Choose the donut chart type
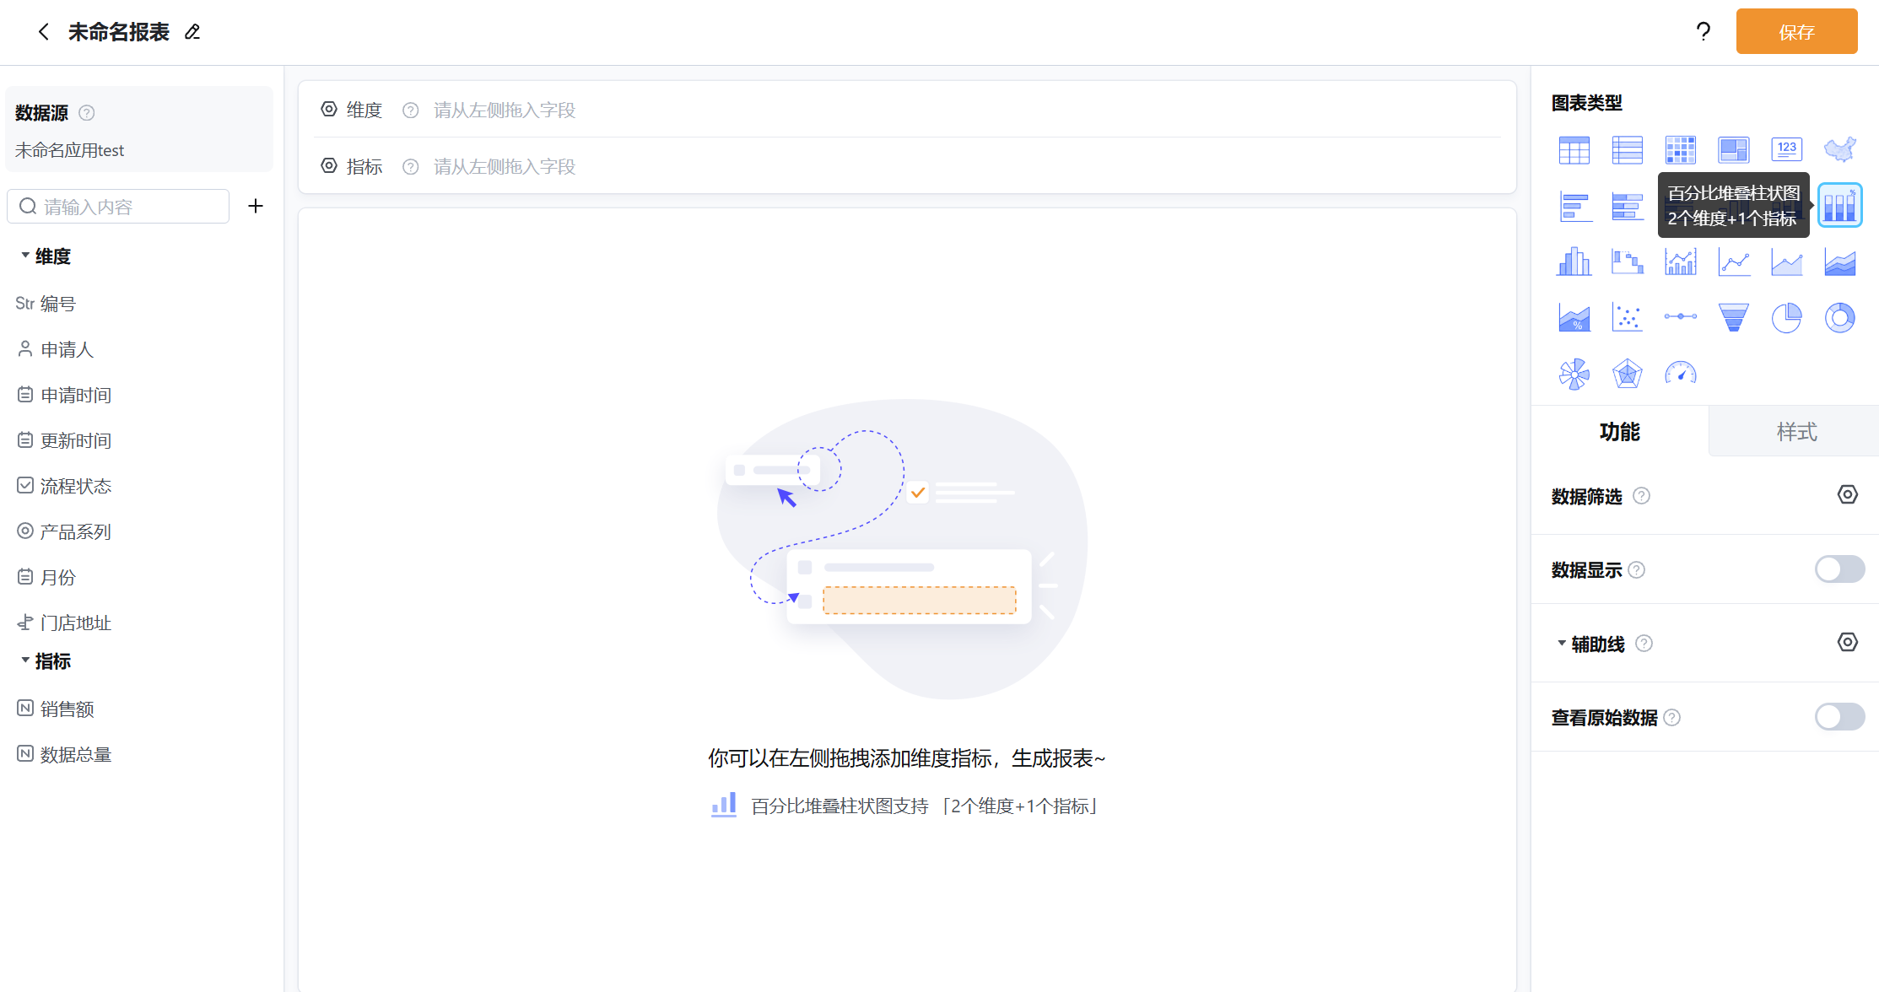 click(x=1839, y=318)
